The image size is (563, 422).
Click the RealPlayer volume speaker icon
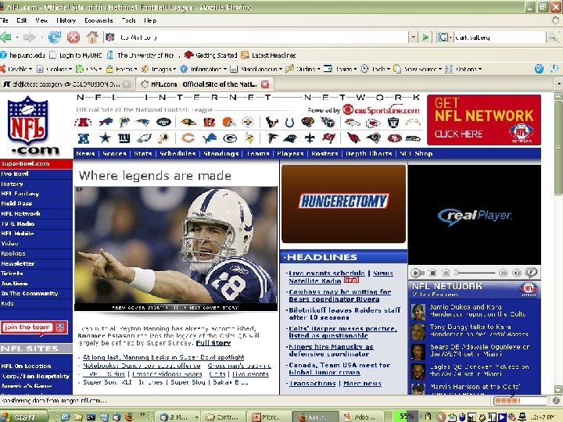coord(517,273)
